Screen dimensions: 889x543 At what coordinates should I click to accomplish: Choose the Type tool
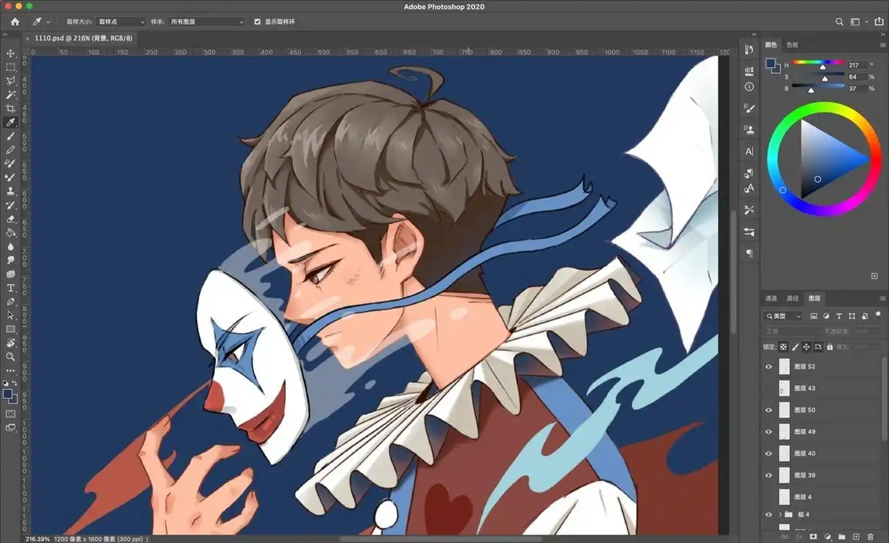pyautogui.click(x=10, y=288)
